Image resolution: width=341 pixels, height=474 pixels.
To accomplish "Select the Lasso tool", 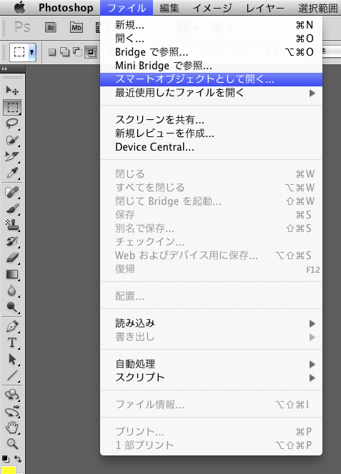I will (x=12, y=123).
